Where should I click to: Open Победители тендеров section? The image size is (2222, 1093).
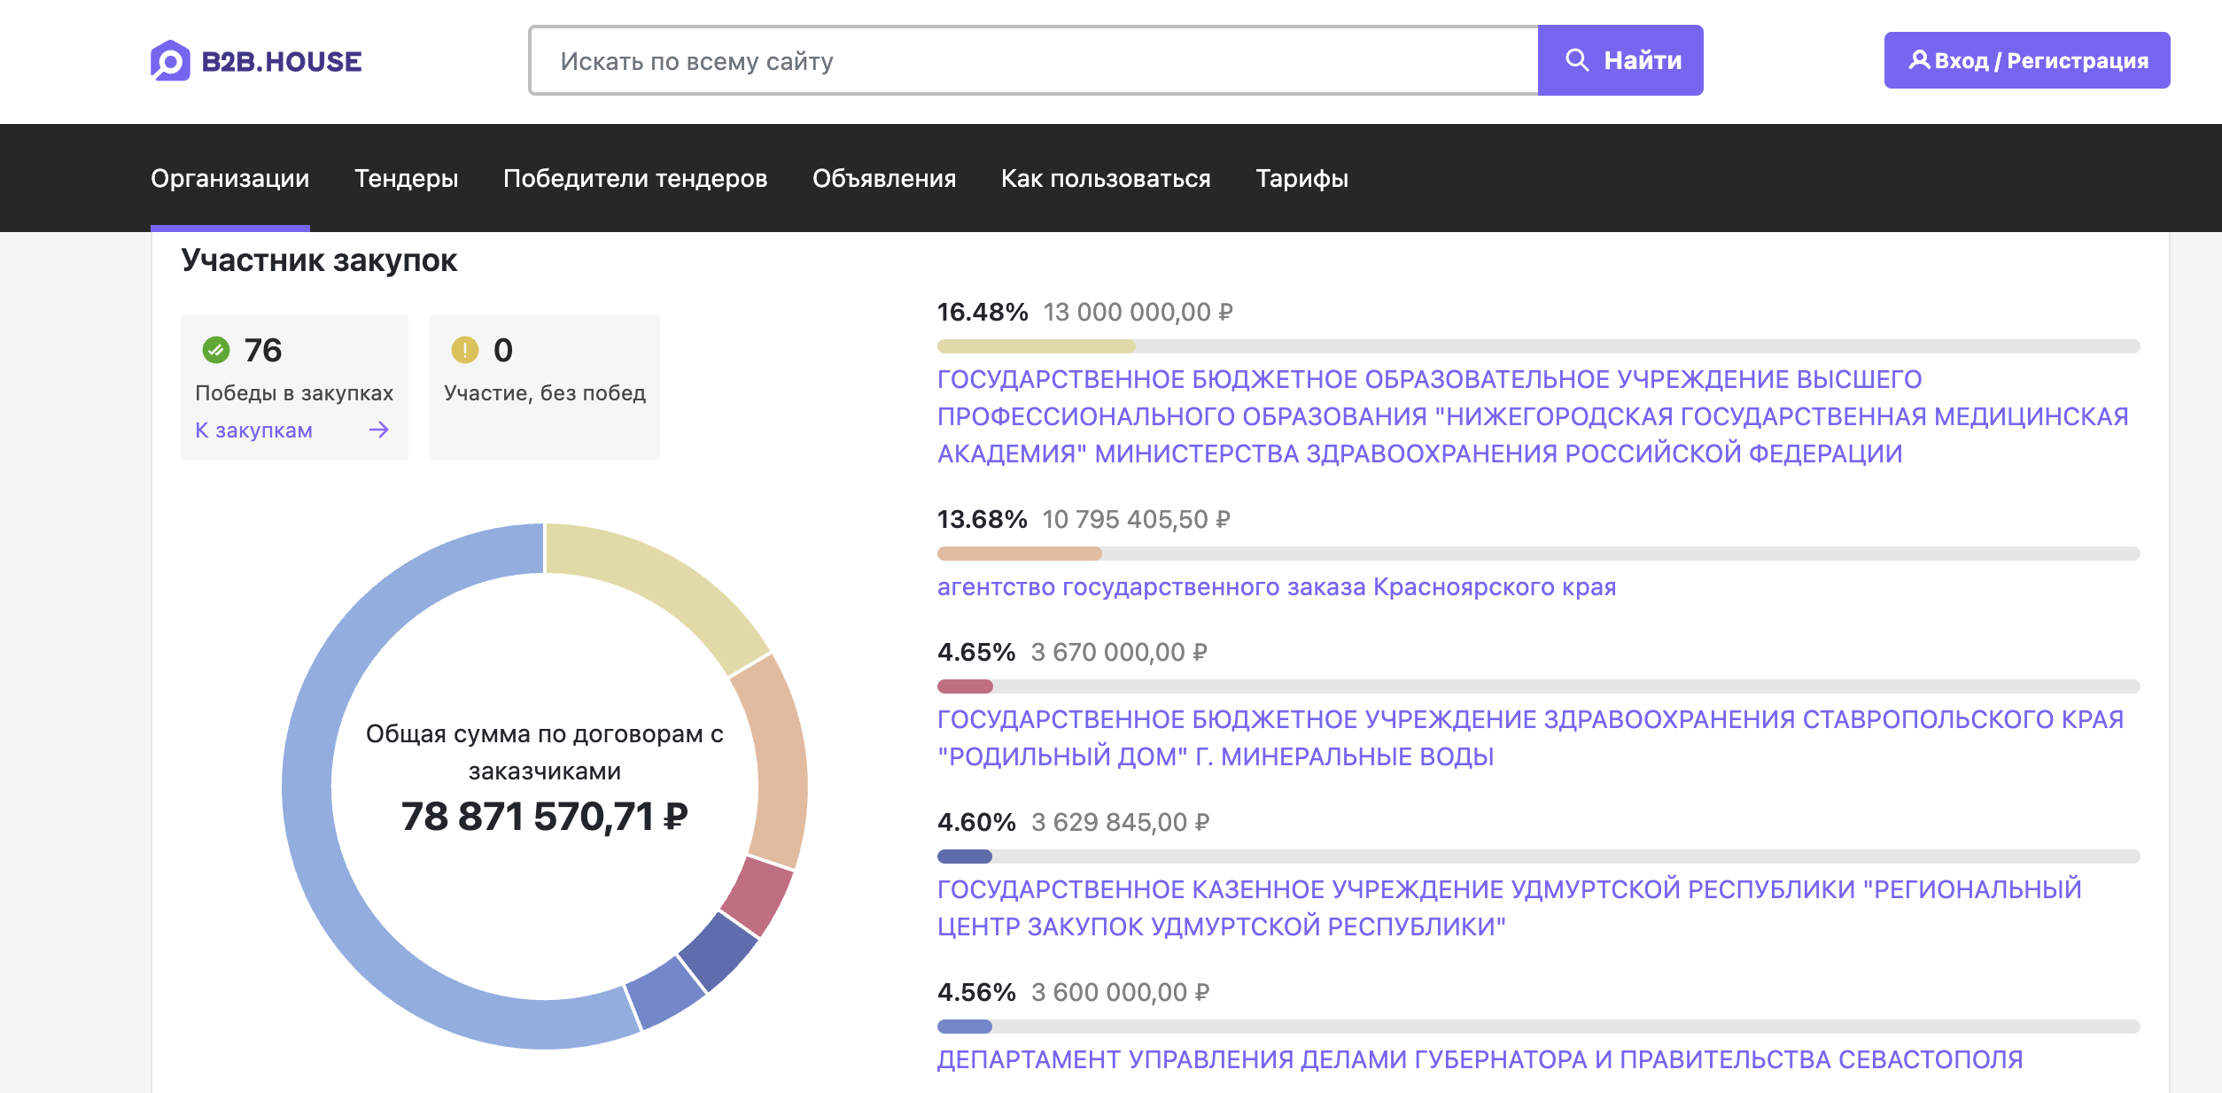coord(634,178)
